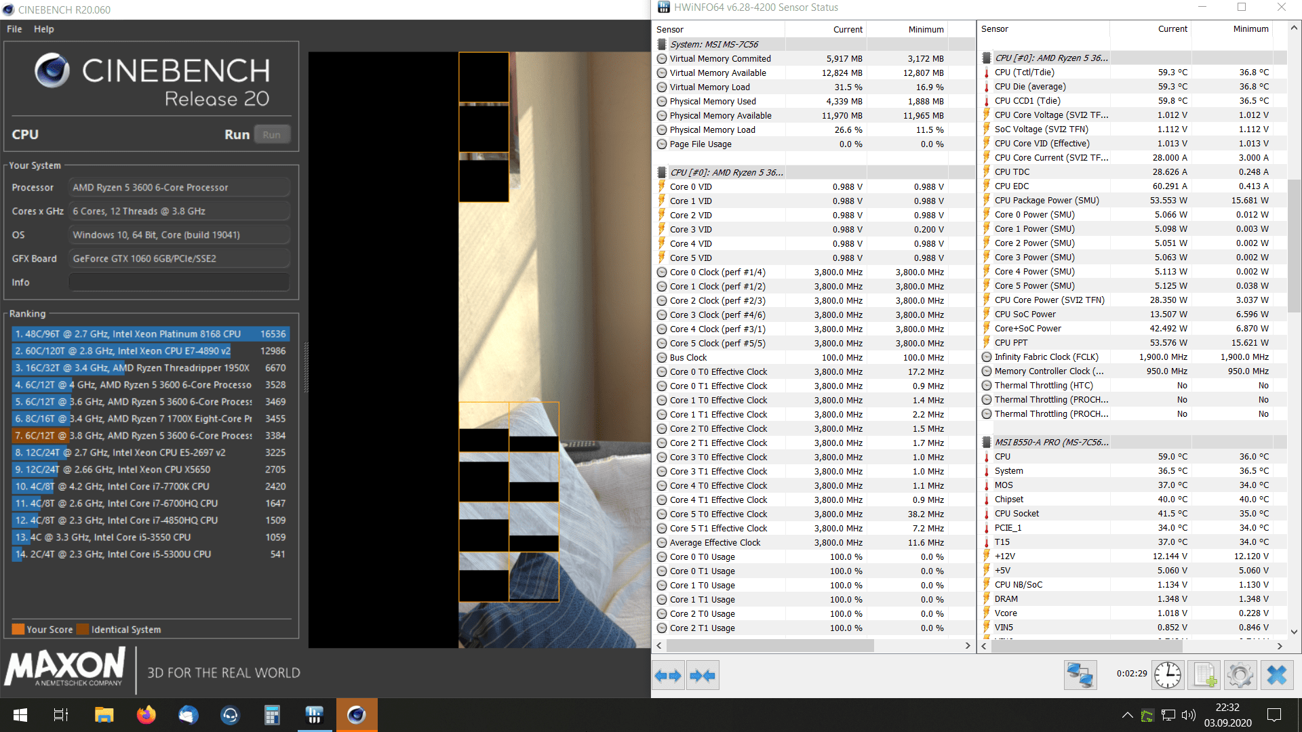This screenshot has width=1302, height=732.
Task: Open Windows Start menu
Action: [x=20, y=715]
